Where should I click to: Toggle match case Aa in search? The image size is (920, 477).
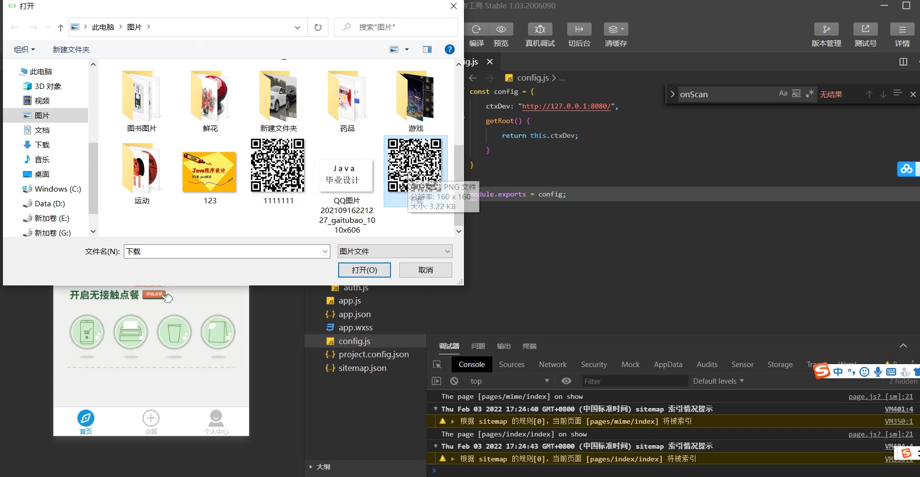(x=783, y=94)
